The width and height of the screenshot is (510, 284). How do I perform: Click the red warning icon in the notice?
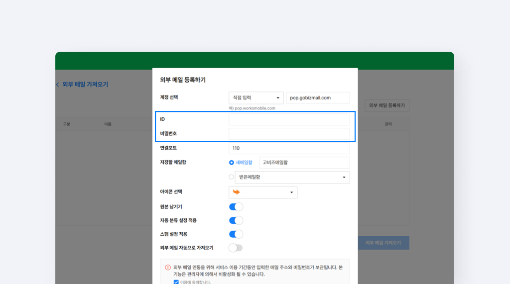pyautogui.click(x=168, y=268)
